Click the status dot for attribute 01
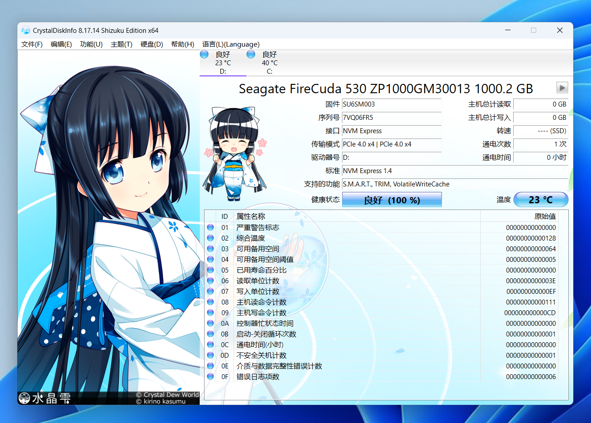 tap(210, 227)
